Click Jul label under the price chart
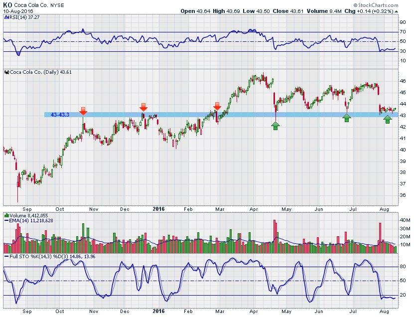The width and height of the screenshot is (414, 317). click(353, 209)
